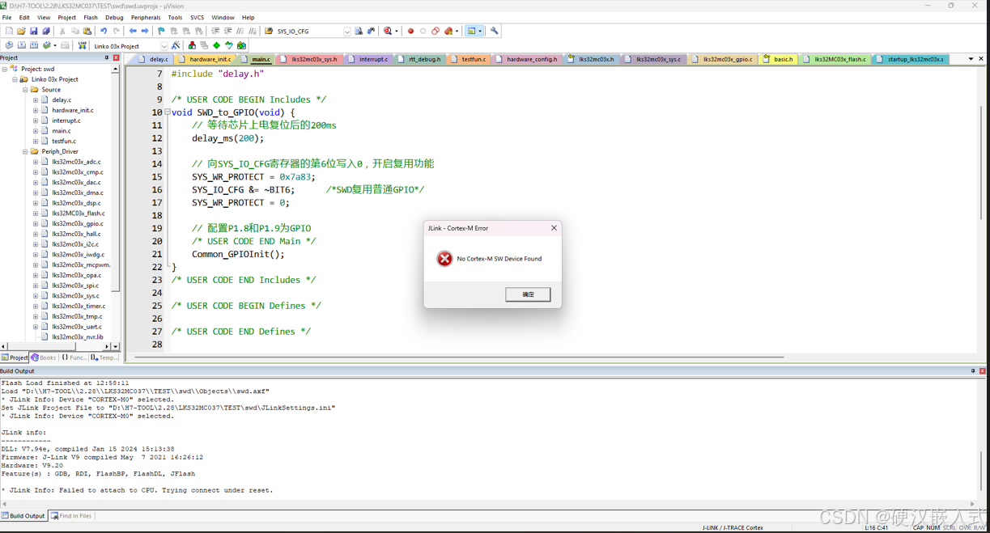Viewport: 990px width, 533px height.
Task: Select delay.c in the project tree
Action: point(62,100)
